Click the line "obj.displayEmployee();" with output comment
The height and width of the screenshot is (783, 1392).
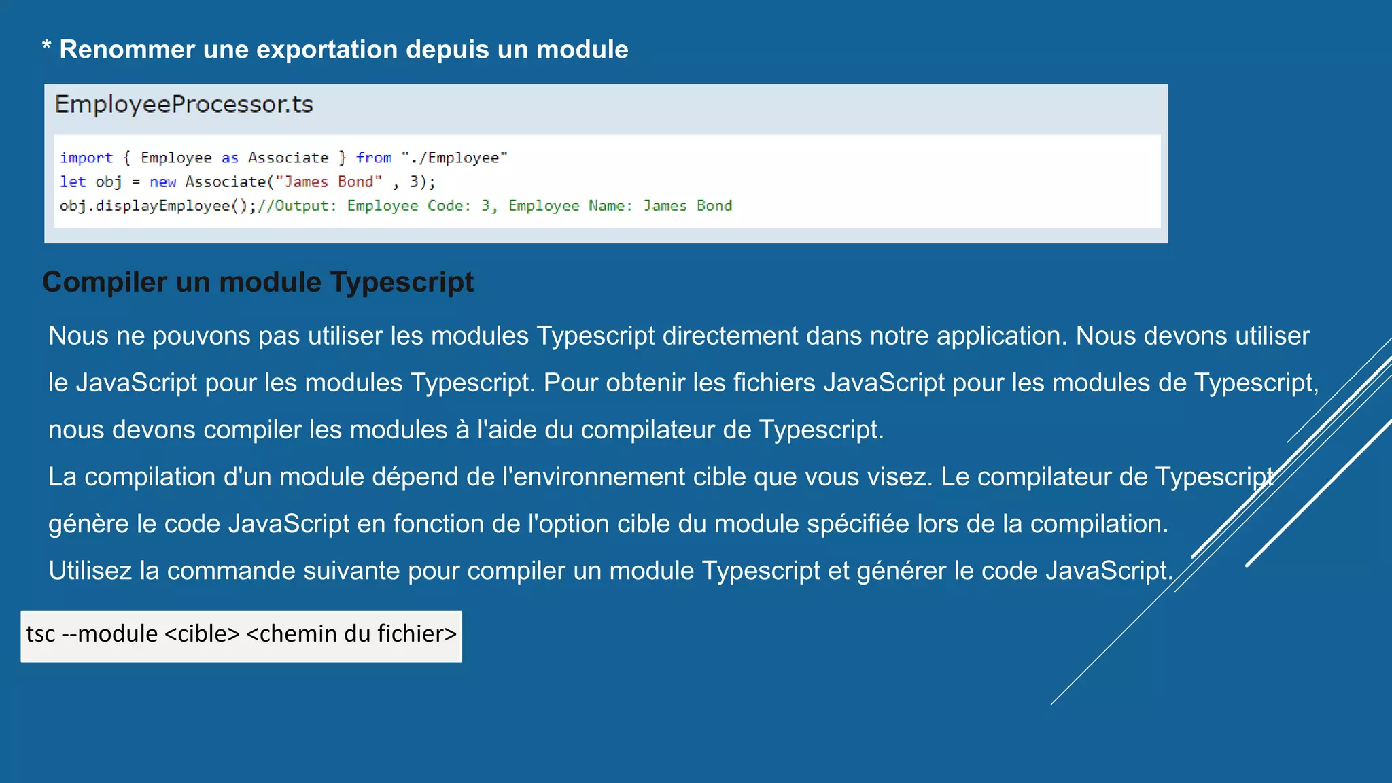click(396, 205)
